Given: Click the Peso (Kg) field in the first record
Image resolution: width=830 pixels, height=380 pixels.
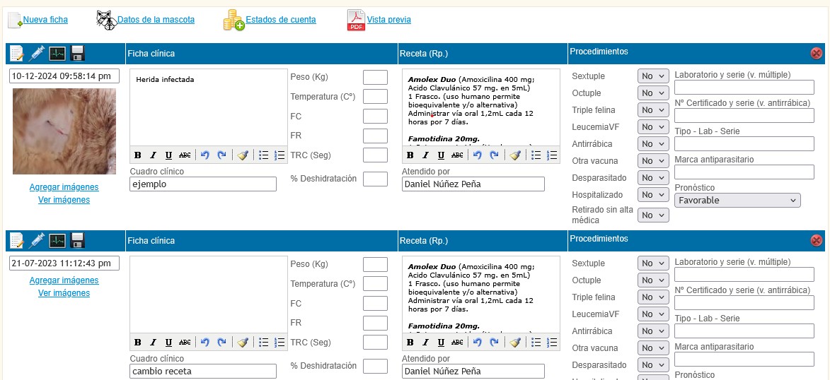Looking at the screenshot, I should tap(375, 77).
